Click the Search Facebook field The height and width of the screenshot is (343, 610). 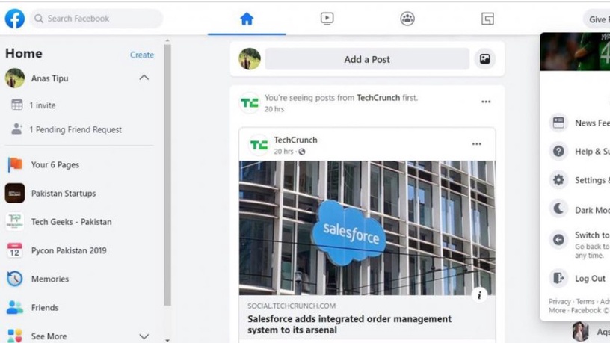pyautogui.click(x=96, y=18)
